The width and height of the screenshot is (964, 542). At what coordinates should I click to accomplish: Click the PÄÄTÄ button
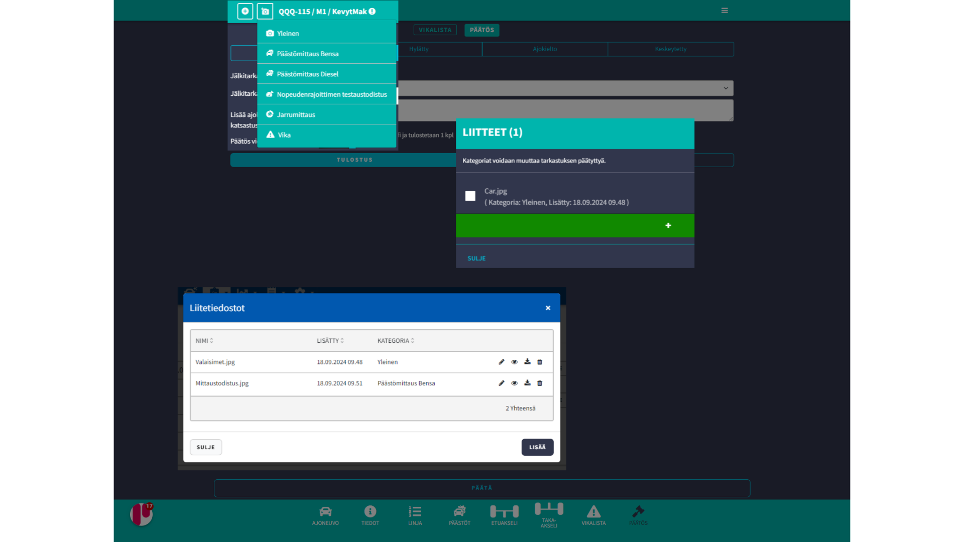482,488
